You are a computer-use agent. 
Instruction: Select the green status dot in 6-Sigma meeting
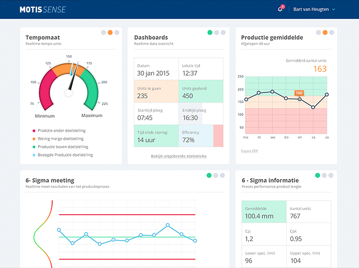tap(209, 175)
